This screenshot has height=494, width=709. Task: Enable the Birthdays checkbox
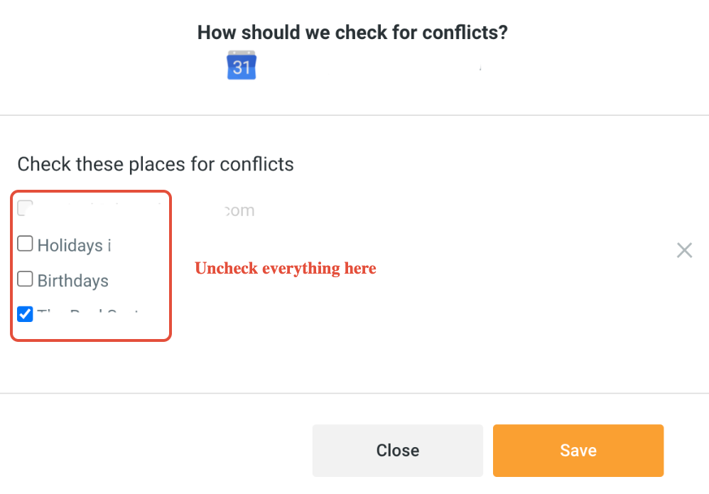pos(25,279)
